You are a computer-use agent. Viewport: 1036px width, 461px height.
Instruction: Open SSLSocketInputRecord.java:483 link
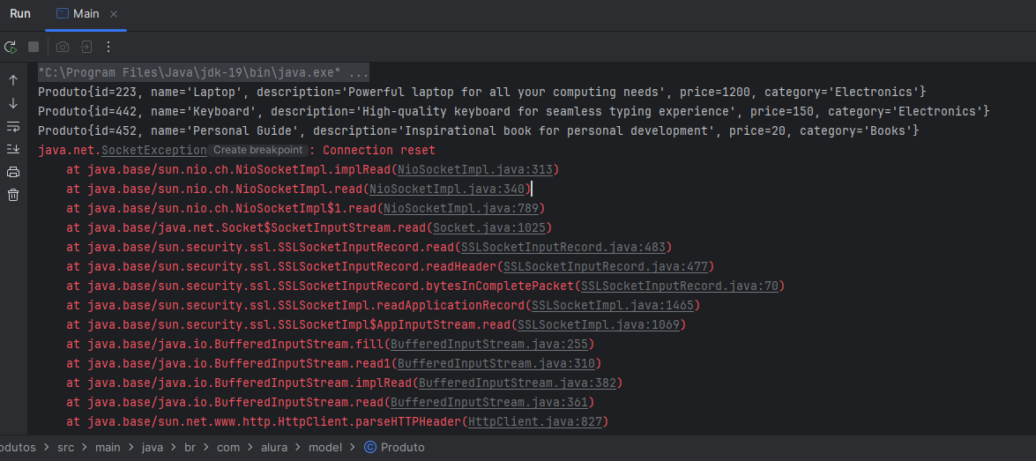(563, 247)
